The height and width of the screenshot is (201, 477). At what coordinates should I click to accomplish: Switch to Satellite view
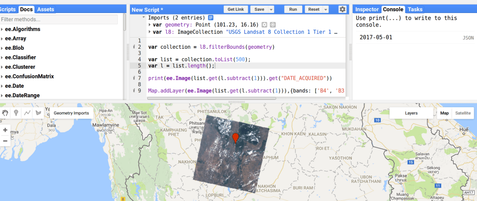pos(463,113)
